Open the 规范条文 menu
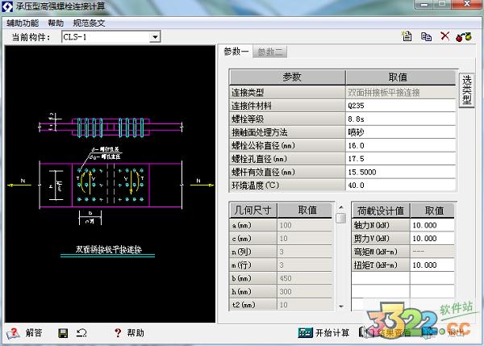Screen dimensions: 484x346 tap(89, 23)
